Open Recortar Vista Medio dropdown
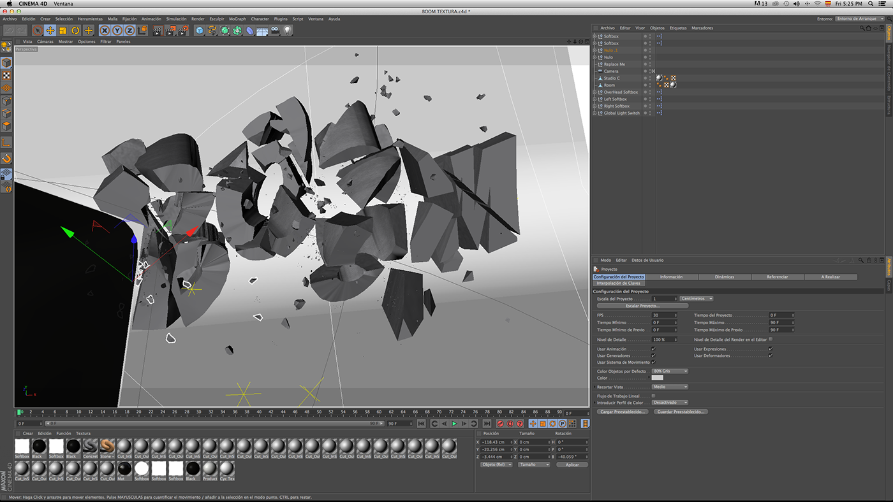893x502 pixels. coord(670,387)
